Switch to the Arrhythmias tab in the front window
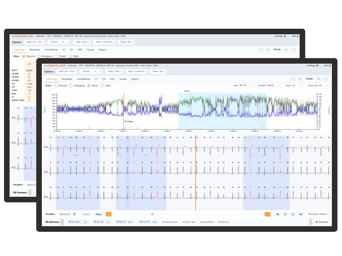This screenshot has height=256, width=342. click(83, 79)
